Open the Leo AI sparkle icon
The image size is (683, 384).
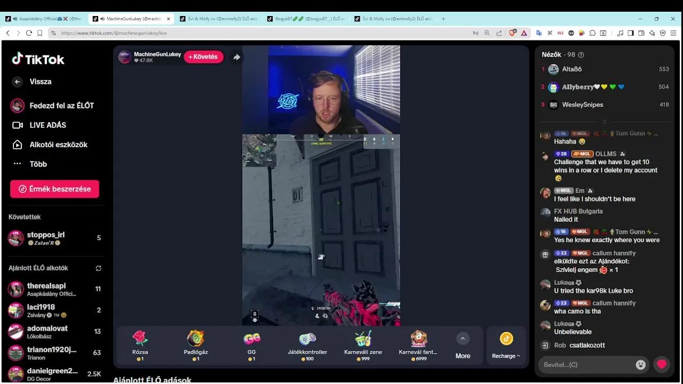click(x=652, y=33)
